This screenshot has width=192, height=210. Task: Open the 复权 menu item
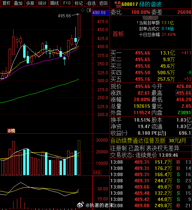(6, 3)
